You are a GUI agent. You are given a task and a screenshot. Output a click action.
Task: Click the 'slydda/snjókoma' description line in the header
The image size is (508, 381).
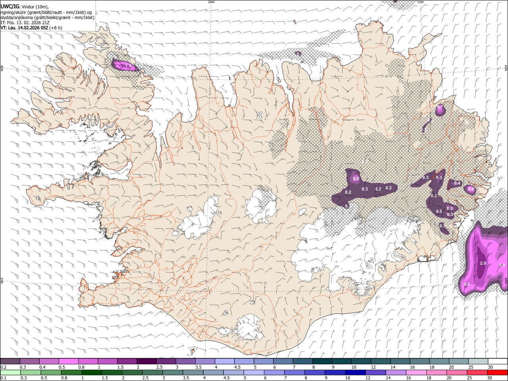[x=47, y=17]
